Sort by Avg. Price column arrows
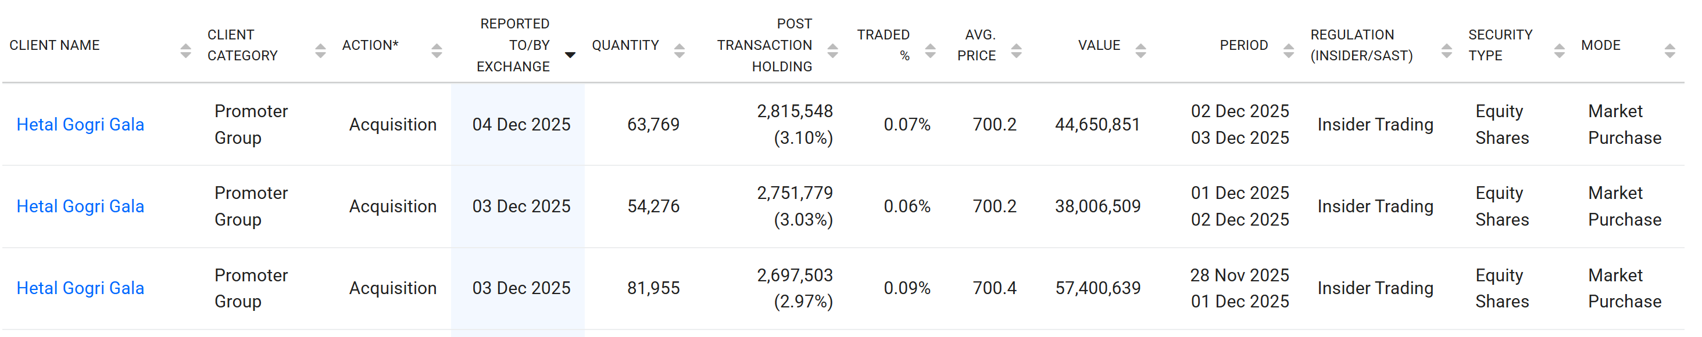The width and height of the screenshot is (1702, 337). (1017, 51)
